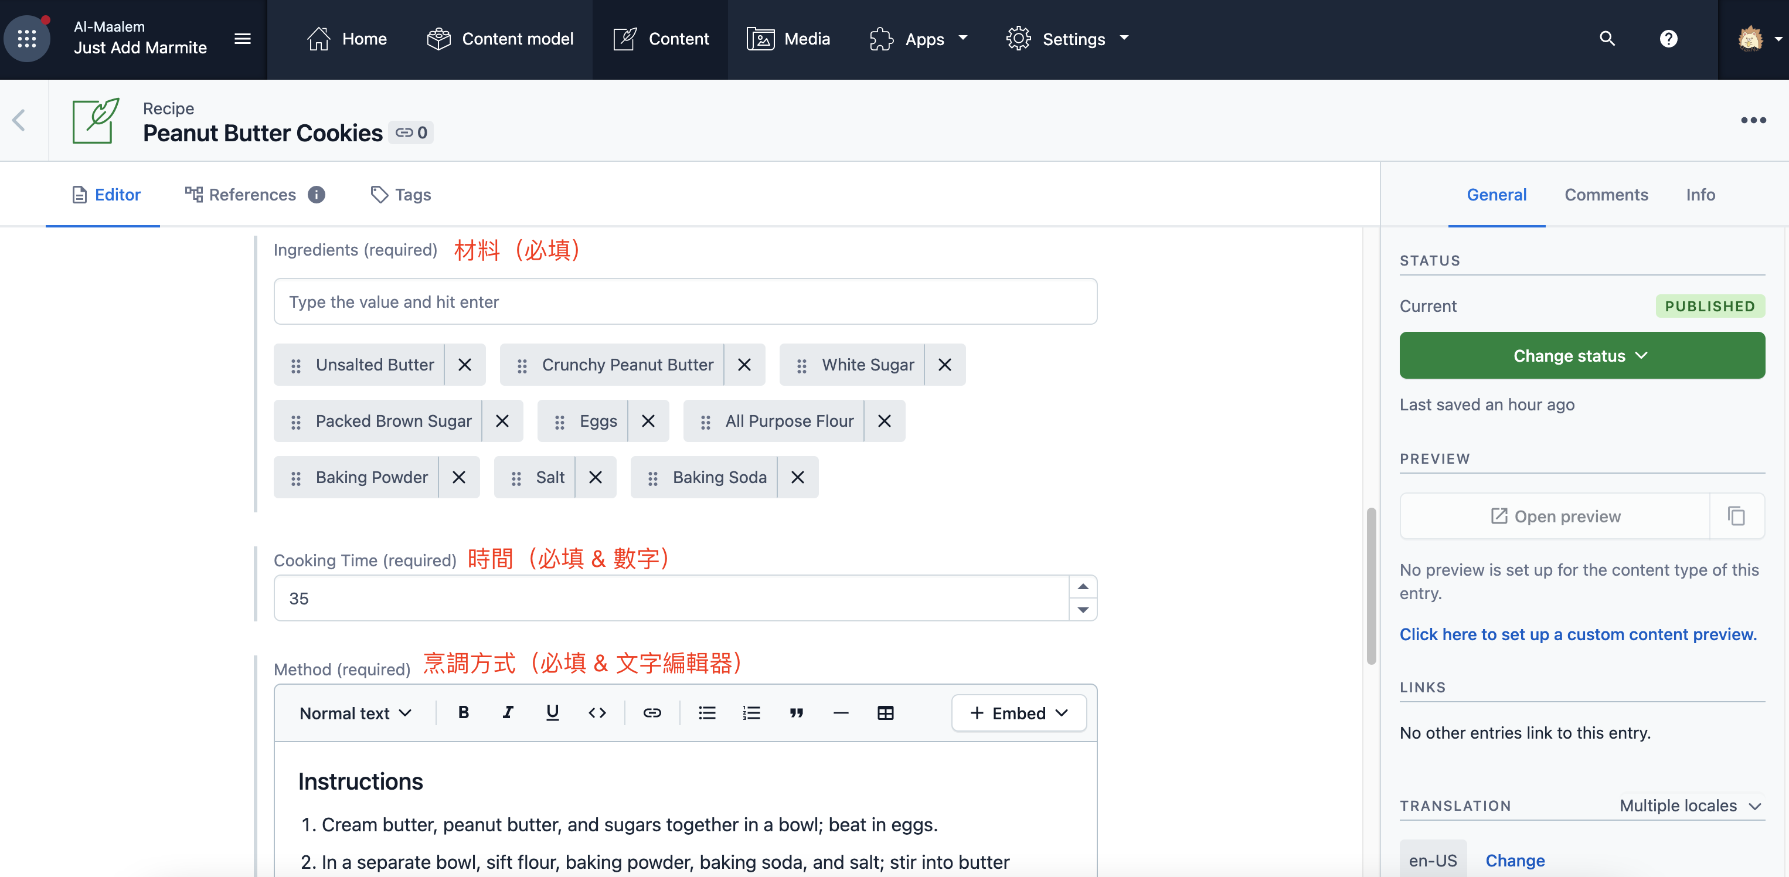Open the Comments sidebar tab
The image size is (1789, 877).
(1606, 195)
